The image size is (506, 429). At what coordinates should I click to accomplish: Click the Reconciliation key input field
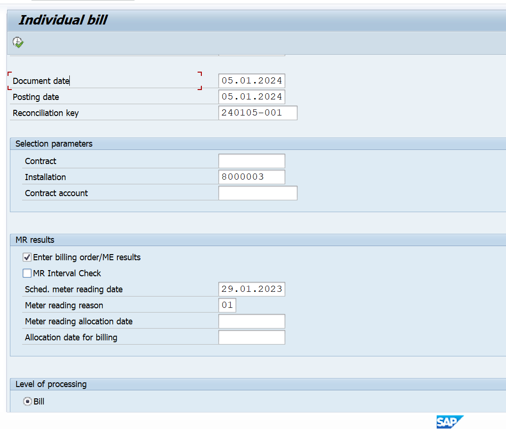258,113
